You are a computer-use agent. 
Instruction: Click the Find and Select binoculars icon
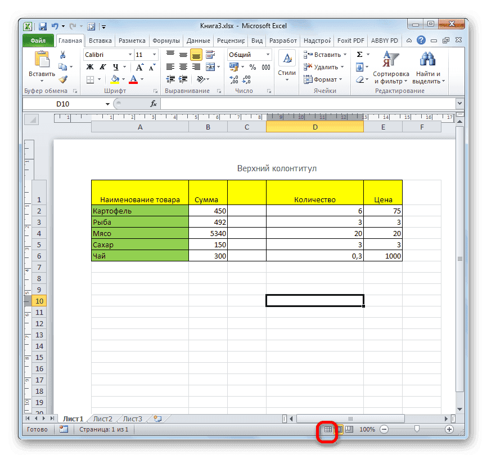pyautogui.click(x=427, y=59)
